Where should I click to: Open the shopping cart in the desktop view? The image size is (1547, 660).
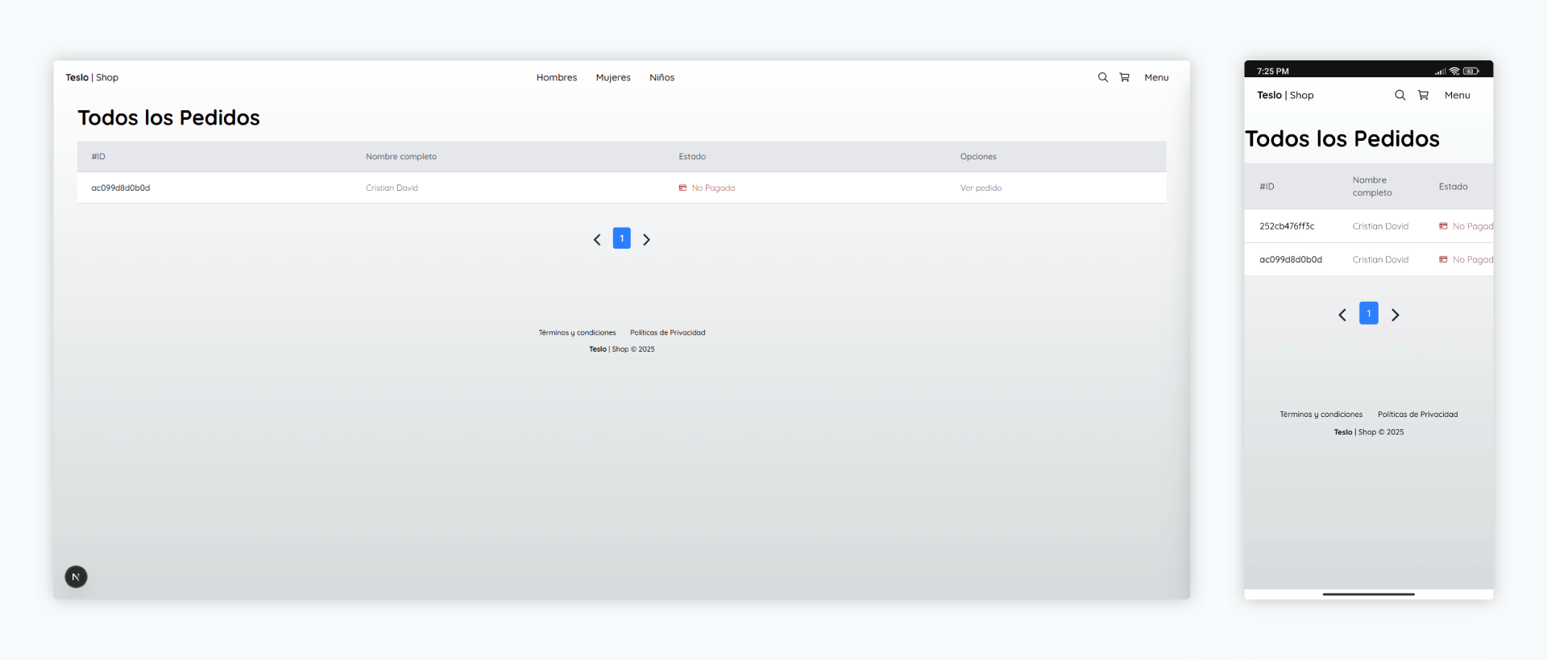[x=1124, y=77]
